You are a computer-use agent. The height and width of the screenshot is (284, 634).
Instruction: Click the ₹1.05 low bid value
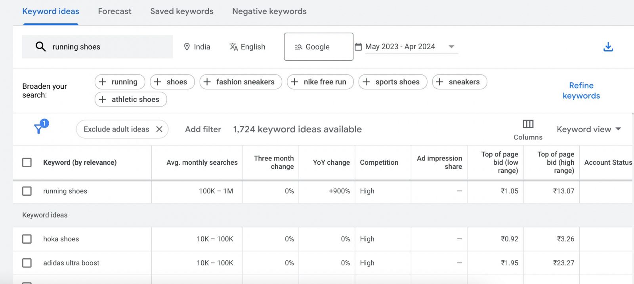pos(510,191)
